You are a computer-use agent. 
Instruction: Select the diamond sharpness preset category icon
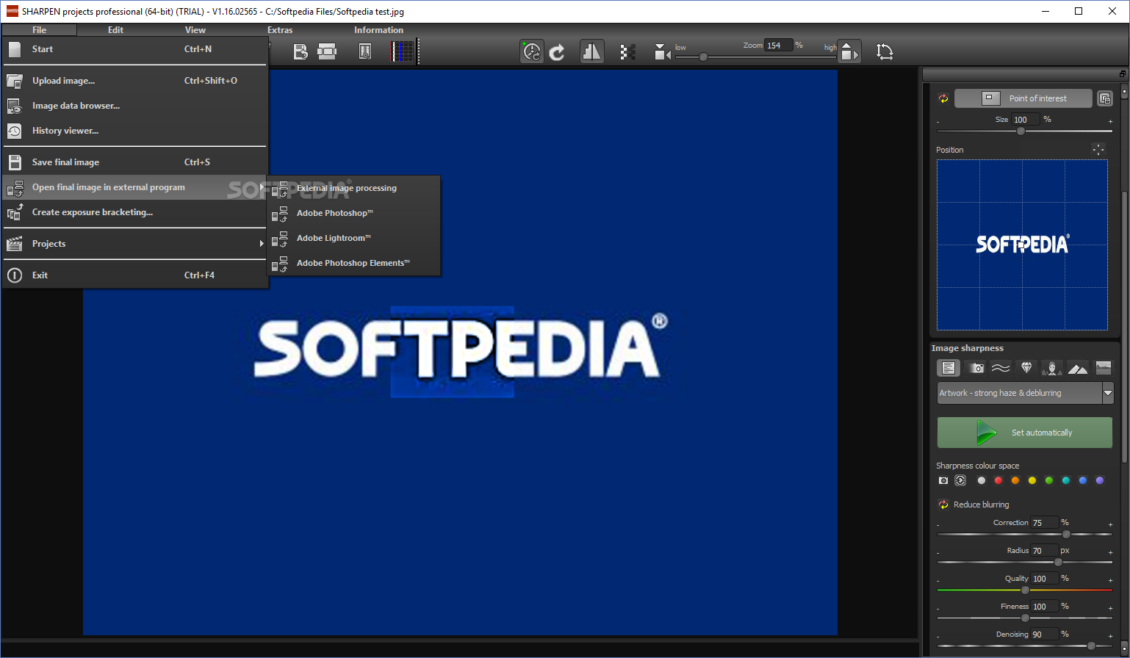click(x=1026, y=368)
